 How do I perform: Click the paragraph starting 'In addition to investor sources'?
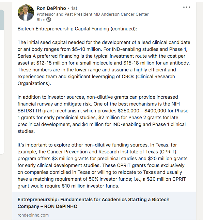tap(103, 114)
